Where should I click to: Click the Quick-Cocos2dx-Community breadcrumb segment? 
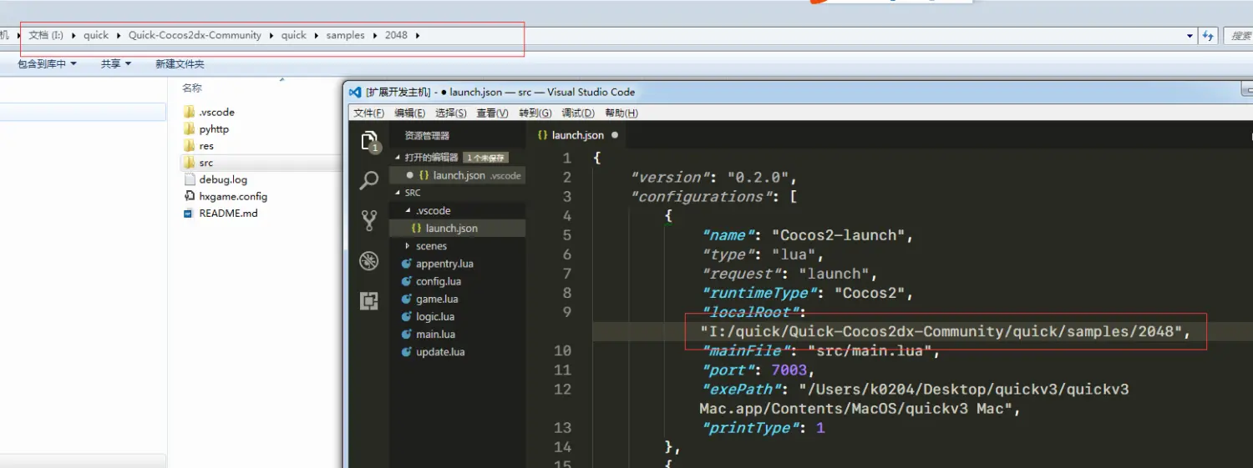tap(195, 36)
